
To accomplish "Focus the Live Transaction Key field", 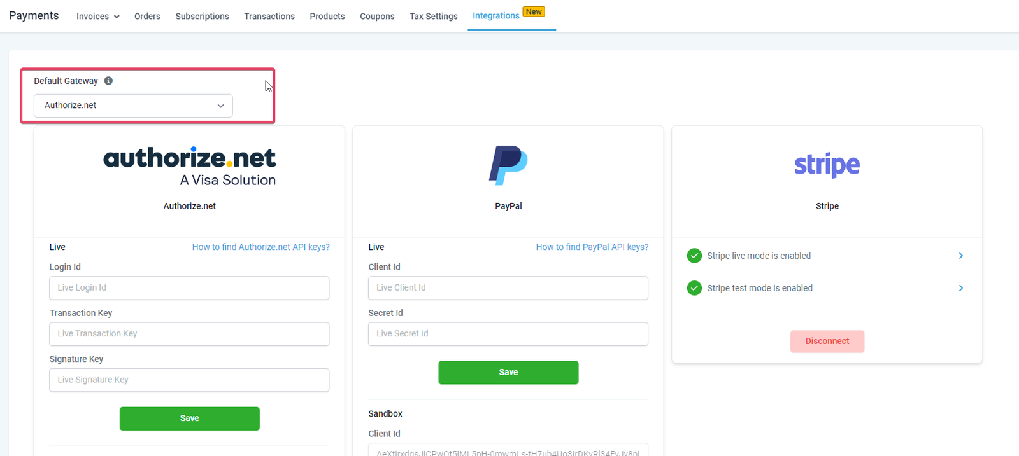I will (189, 334).
